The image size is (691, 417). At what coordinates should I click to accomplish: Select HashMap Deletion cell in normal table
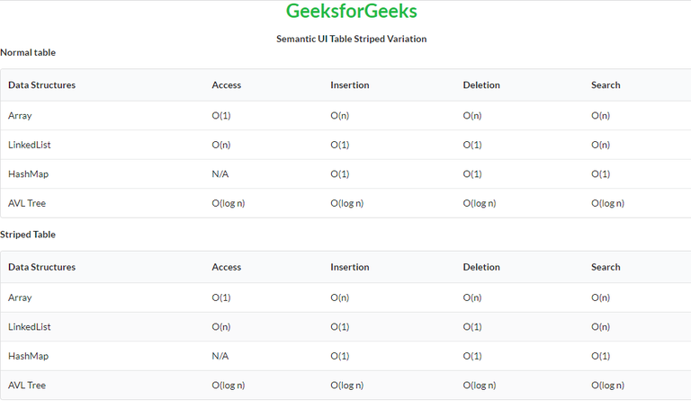472,174
